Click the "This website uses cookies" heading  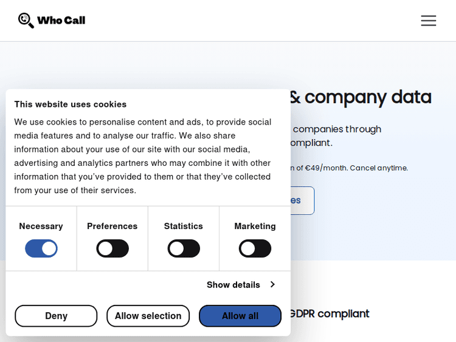(x=71, y=104)
